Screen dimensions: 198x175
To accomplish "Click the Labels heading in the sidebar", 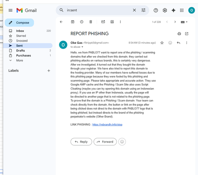I will 13,71.
